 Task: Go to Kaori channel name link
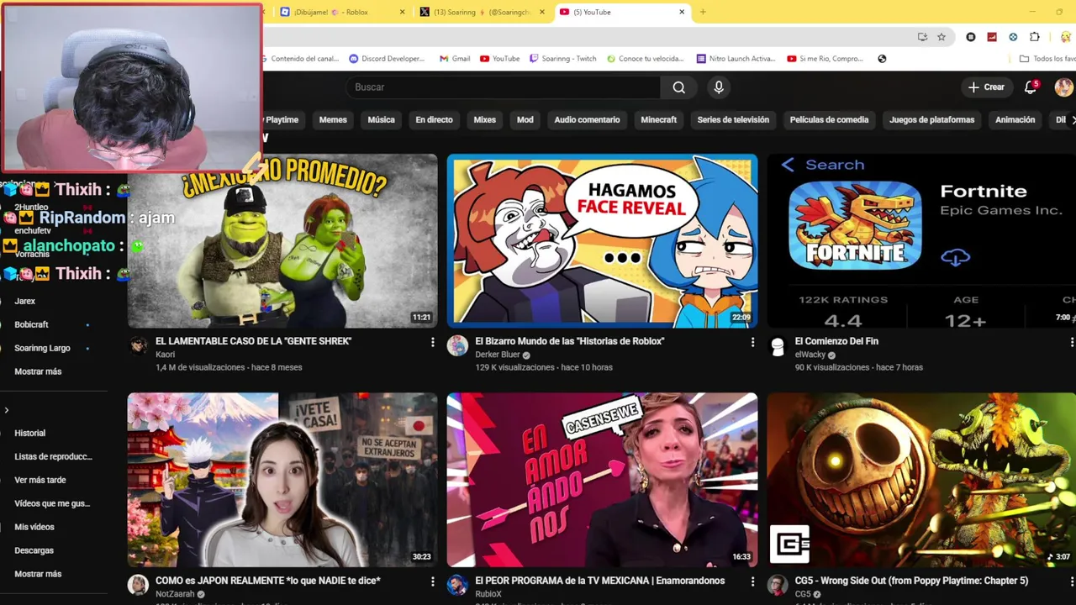coord(165,355)
